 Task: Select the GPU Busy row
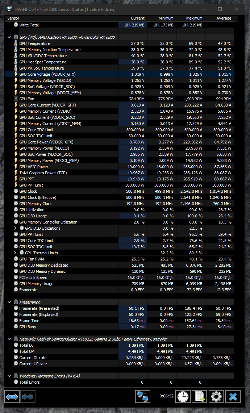[119, 327]
